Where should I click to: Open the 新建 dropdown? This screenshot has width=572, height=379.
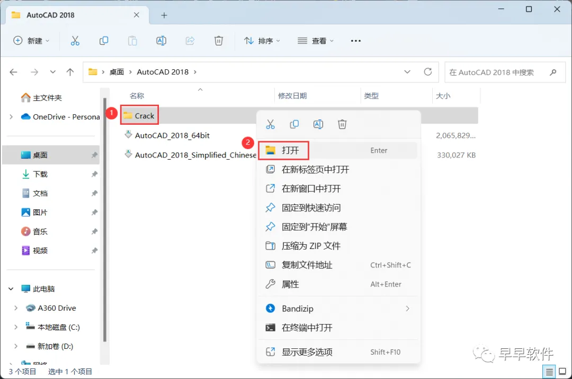click(x=31, y=41)
